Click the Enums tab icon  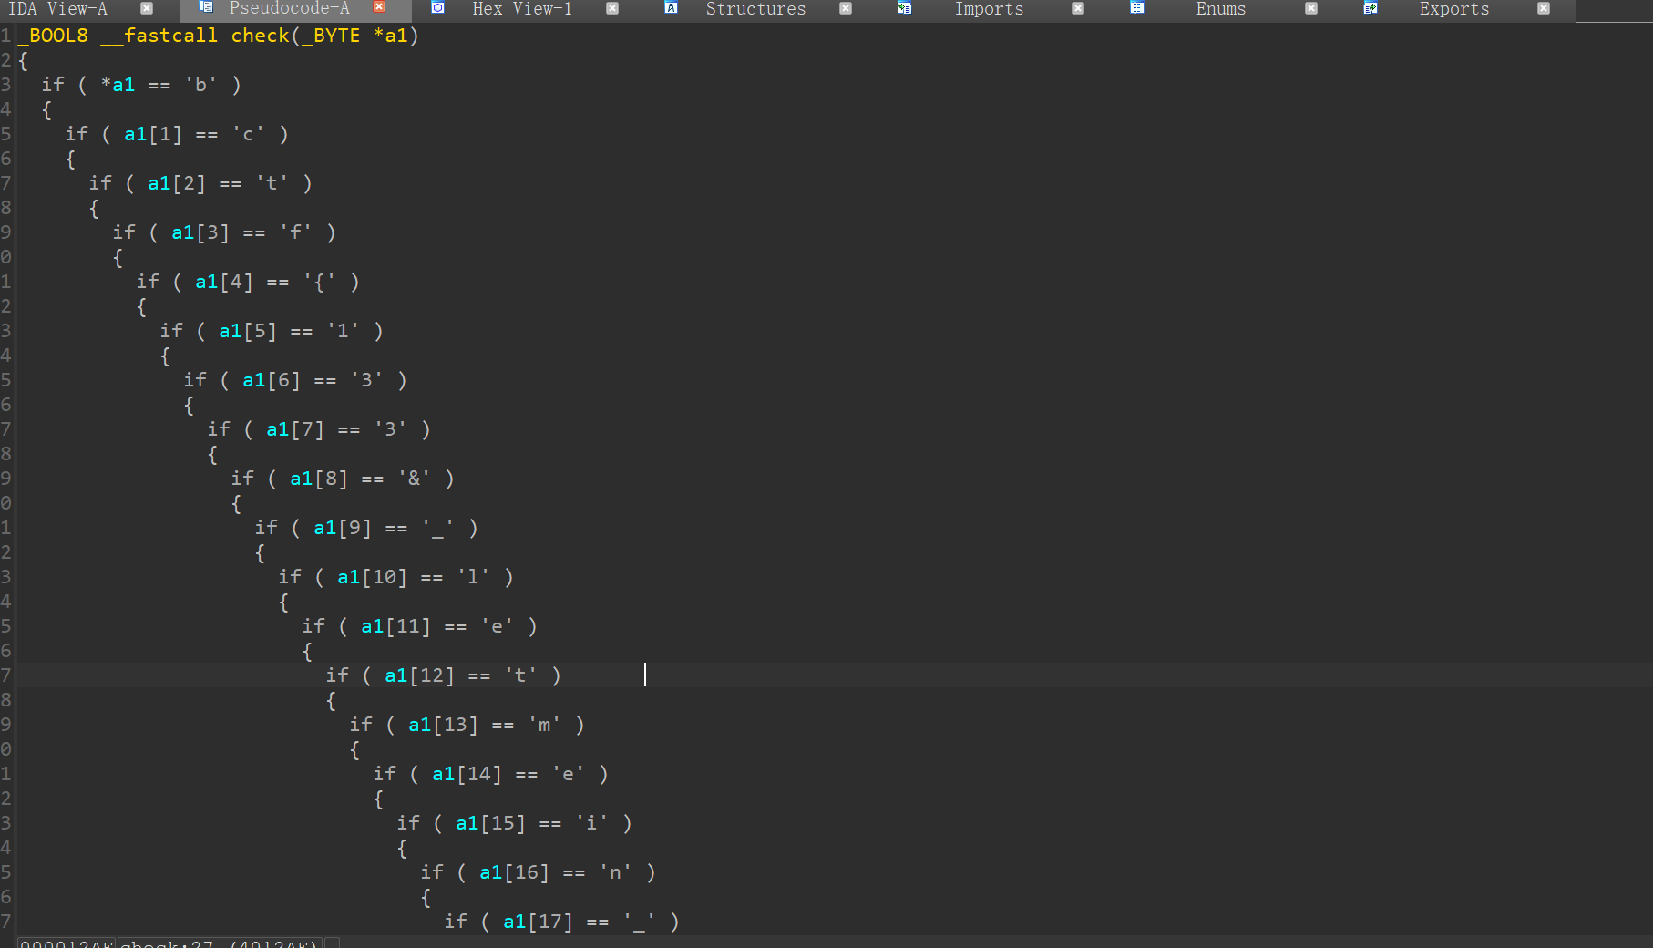click(1137, 7)
